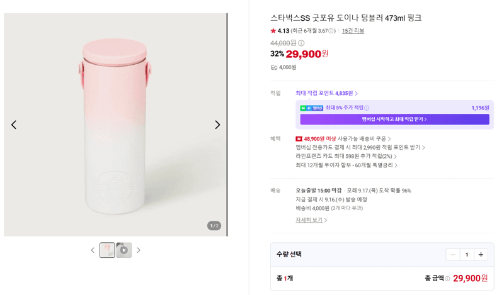504x295 pixels.
Task: Show next product image with right arrow
Action: 217,125
